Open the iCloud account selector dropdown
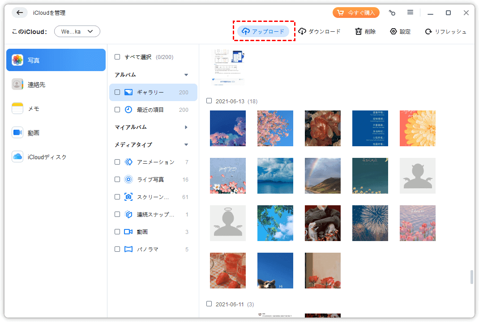 coord(77,31)
